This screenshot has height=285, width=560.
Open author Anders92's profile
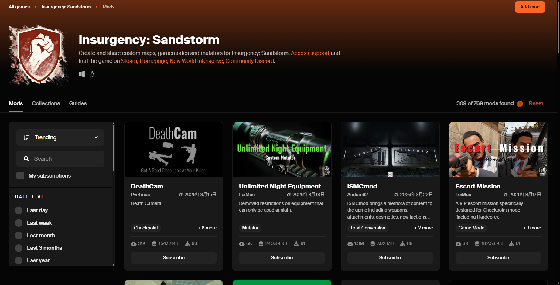tap(357, 195)
